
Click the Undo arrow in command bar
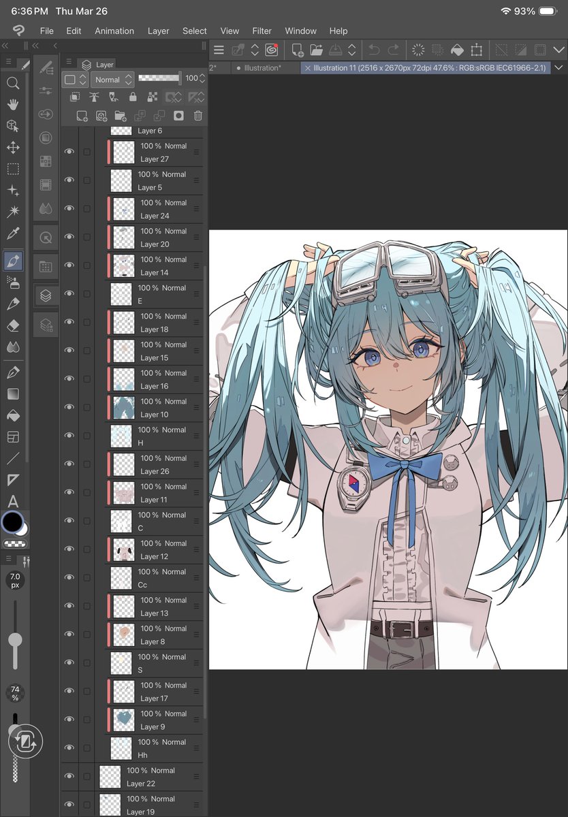[374, 50]
